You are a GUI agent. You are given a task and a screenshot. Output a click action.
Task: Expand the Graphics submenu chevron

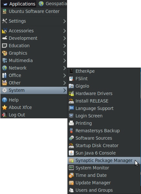[65, 53]
